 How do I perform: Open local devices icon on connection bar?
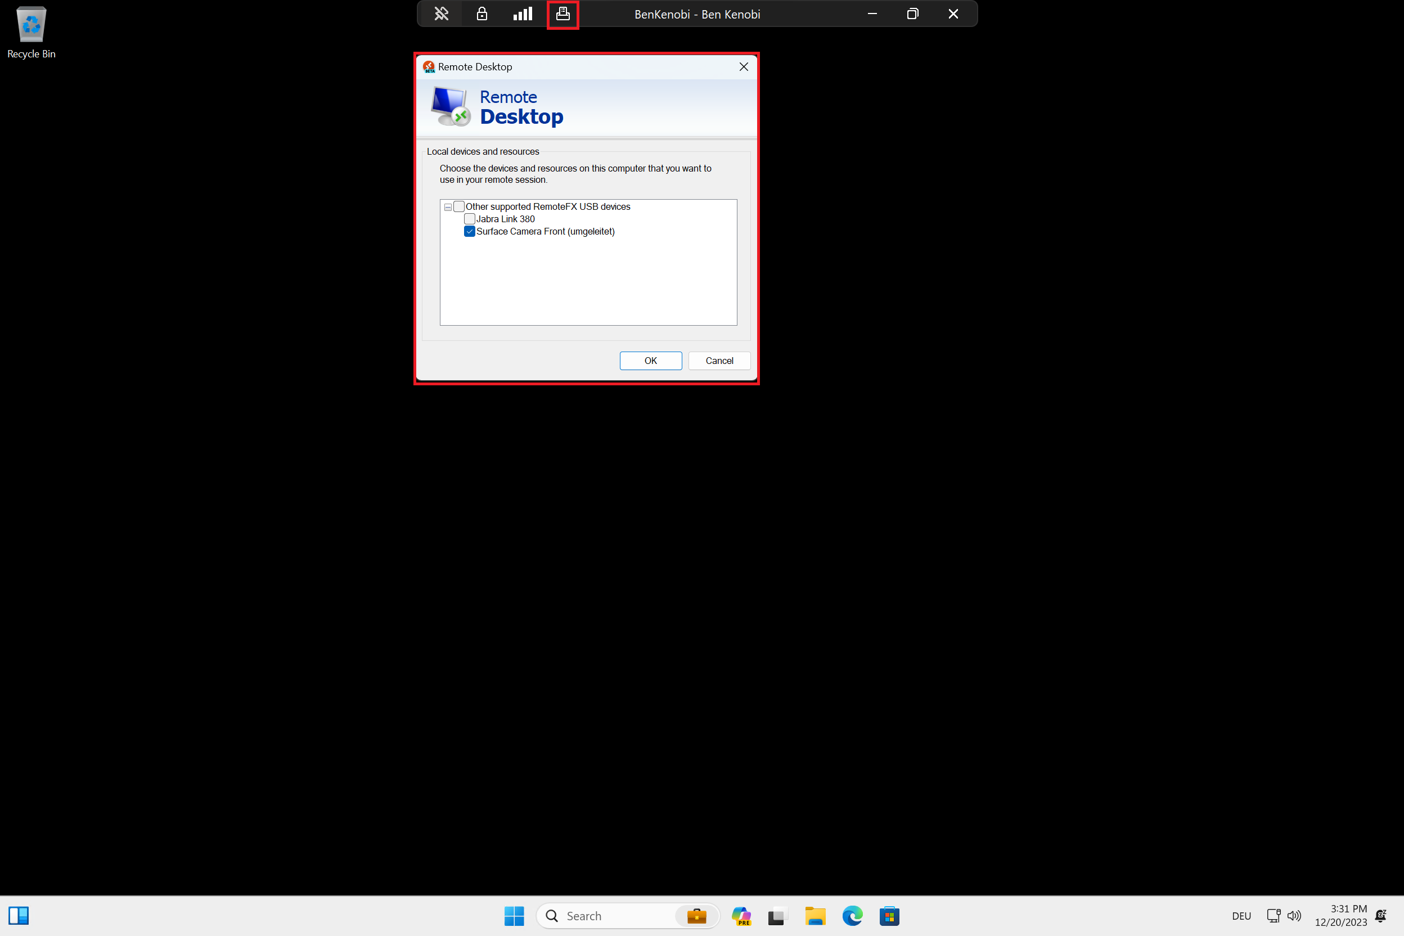562,13
